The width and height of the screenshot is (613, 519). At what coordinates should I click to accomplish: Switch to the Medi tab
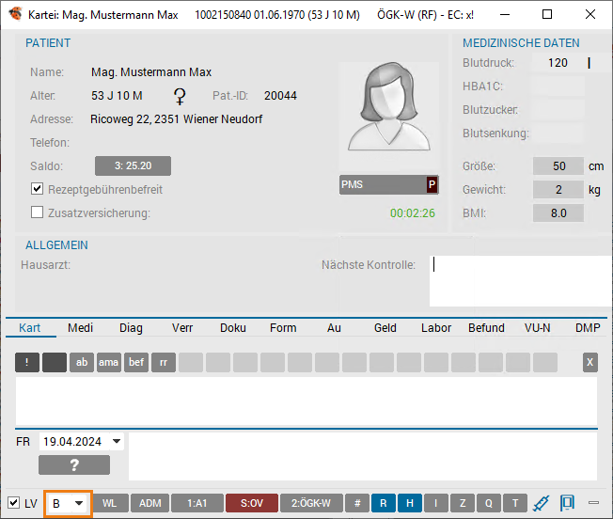pyautogui.click(x=80, y=327)
